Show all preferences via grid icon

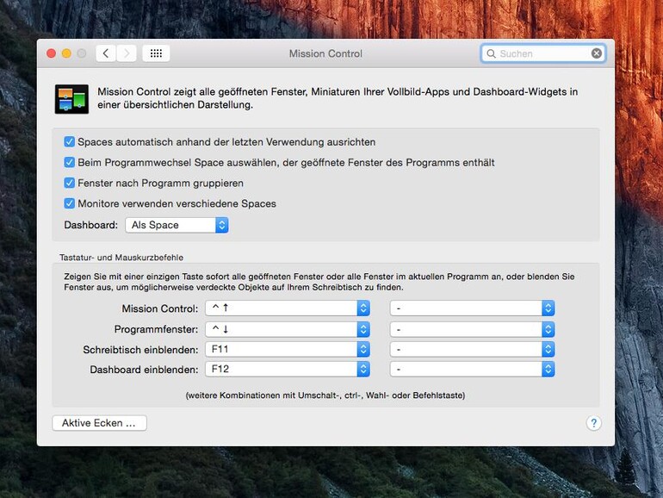[156, 53]
